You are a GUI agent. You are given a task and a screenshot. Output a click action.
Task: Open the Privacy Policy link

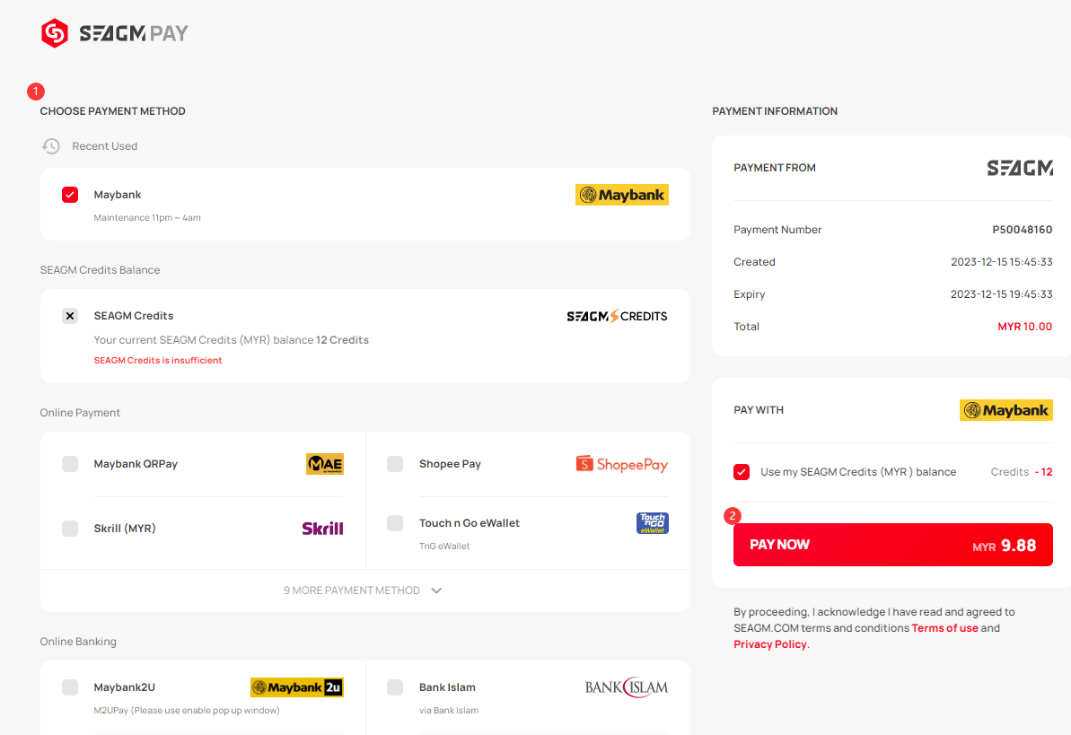[769, 644]
